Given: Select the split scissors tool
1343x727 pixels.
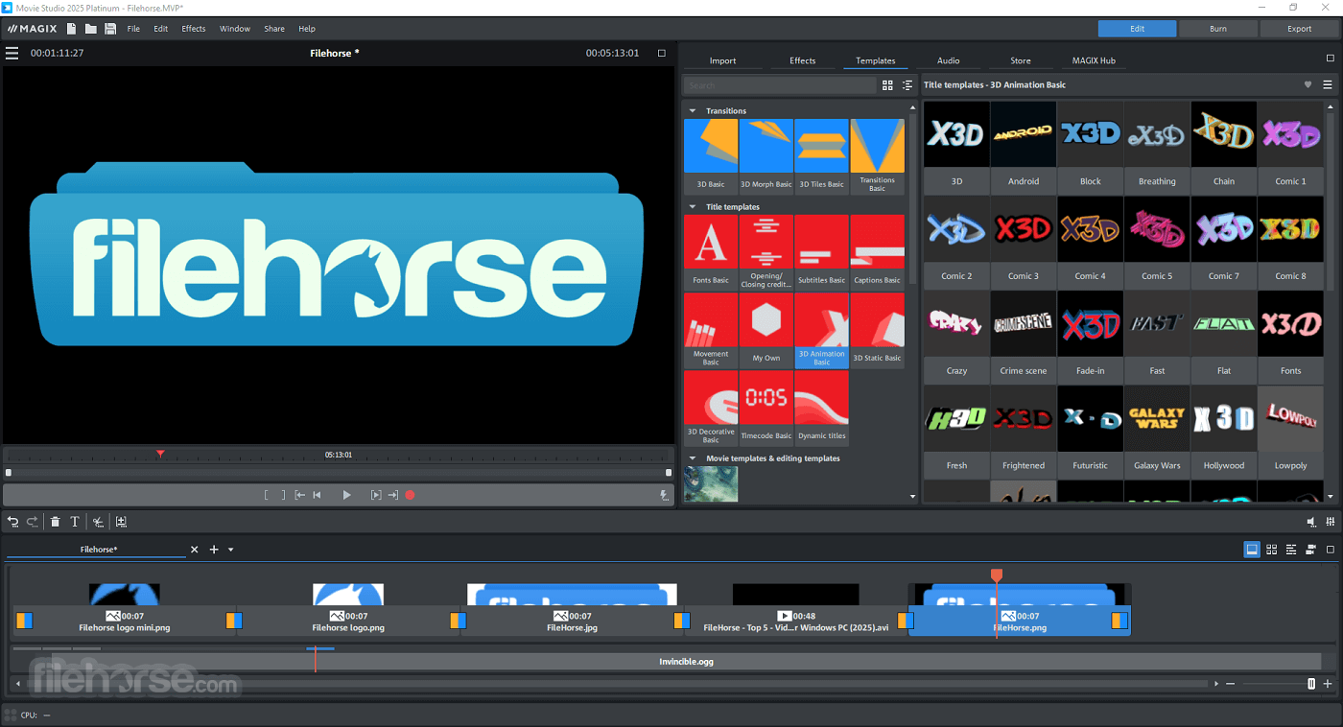Looking at the screenshot, I should (98, 522).
